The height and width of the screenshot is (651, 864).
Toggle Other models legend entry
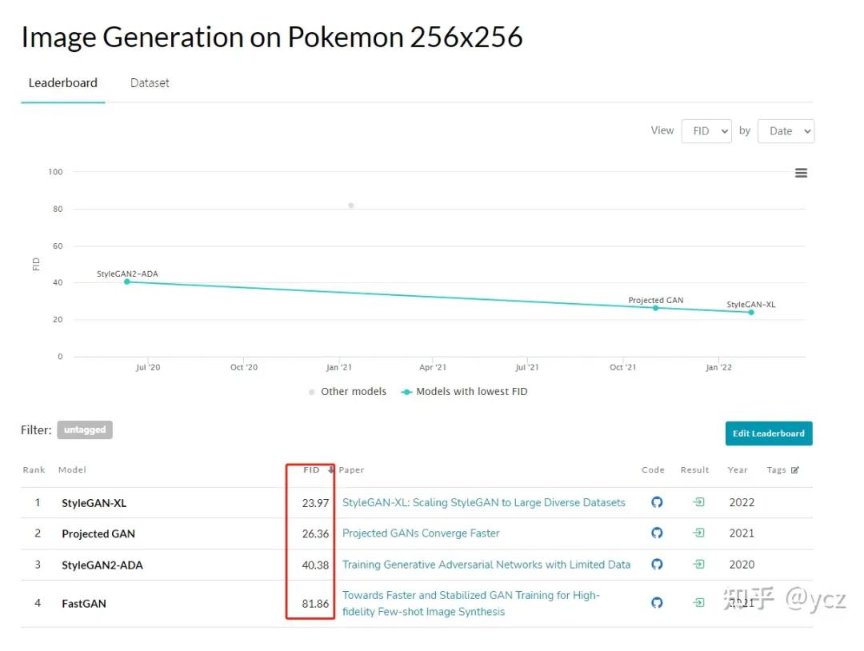(x=348, y=392)
